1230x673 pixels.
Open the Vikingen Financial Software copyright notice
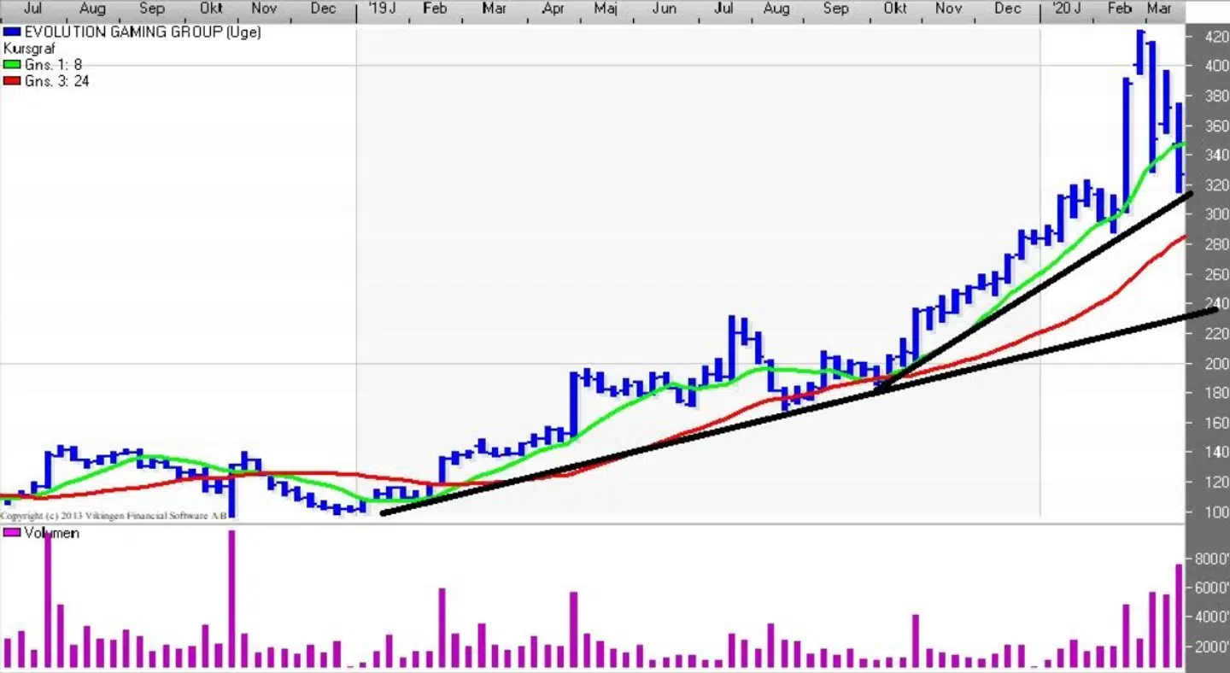pyautogui.click(x=114, y=516)
